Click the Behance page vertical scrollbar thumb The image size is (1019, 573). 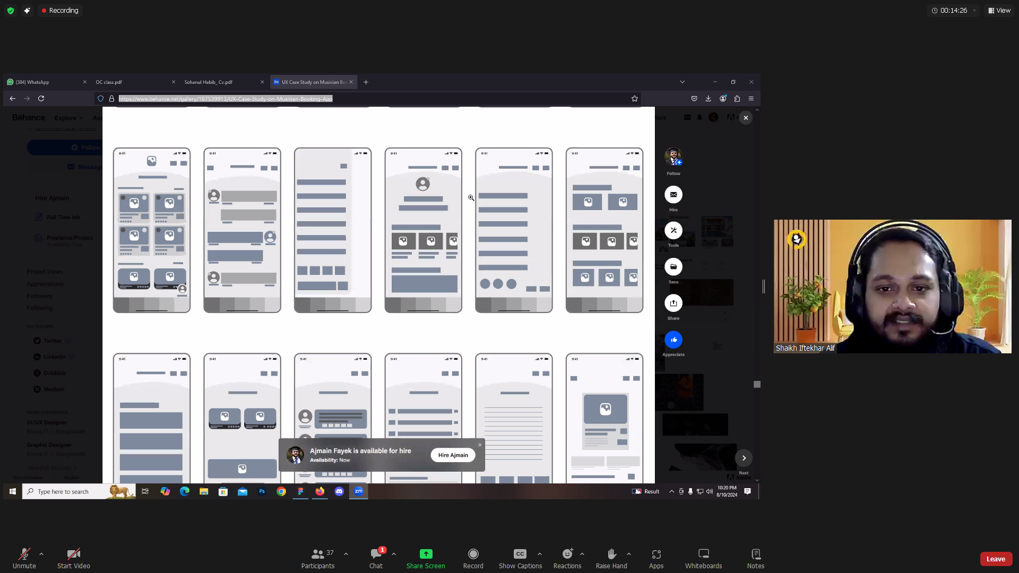[x=757, y=384]
